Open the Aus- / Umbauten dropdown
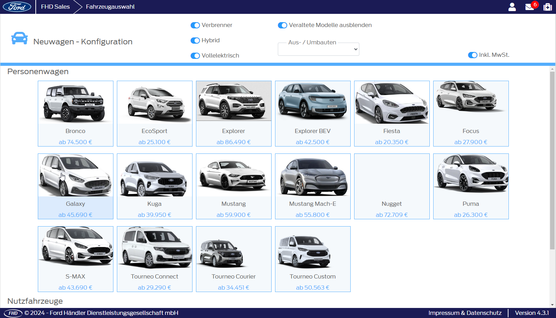The height and width of the screenshot is (318, 556). pyautogui.click(x=318, y=49)
